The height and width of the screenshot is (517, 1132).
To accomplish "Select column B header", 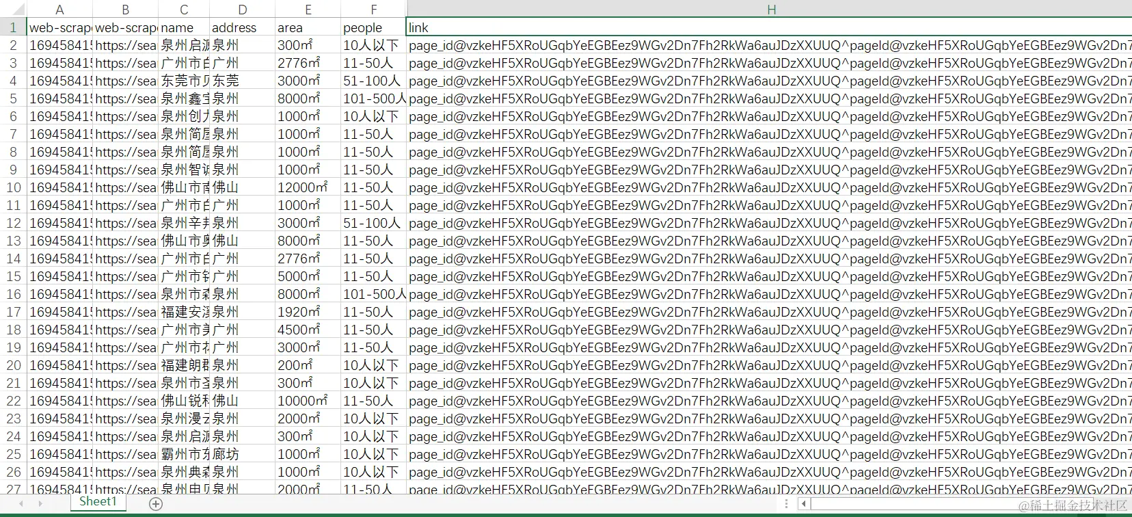I will 125,10.
